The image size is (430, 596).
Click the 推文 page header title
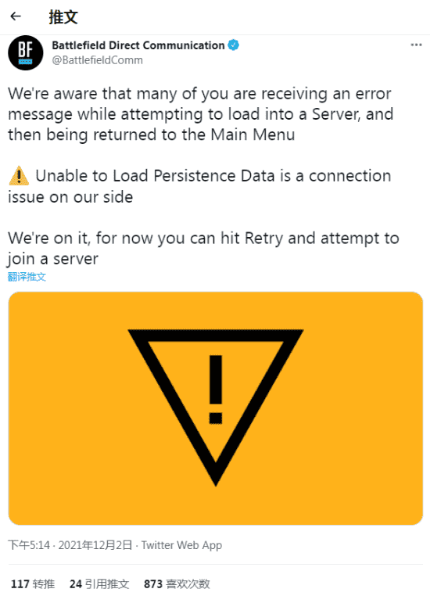pyautogui.click(x=63, y=16)
